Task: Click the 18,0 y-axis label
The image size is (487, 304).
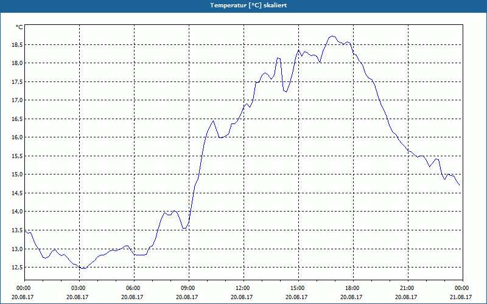Action: pyautogui.click(x=18, y=63)
